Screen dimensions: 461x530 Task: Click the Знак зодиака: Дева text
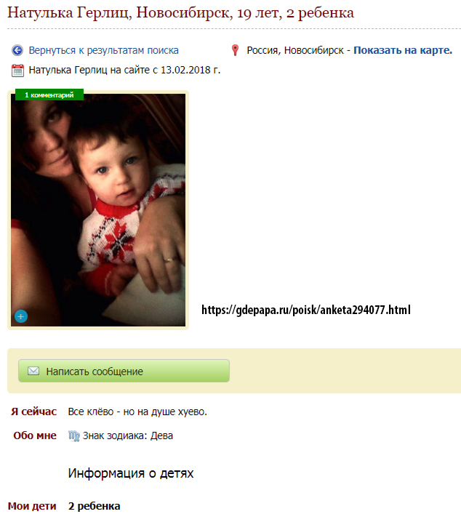point(128,435)
